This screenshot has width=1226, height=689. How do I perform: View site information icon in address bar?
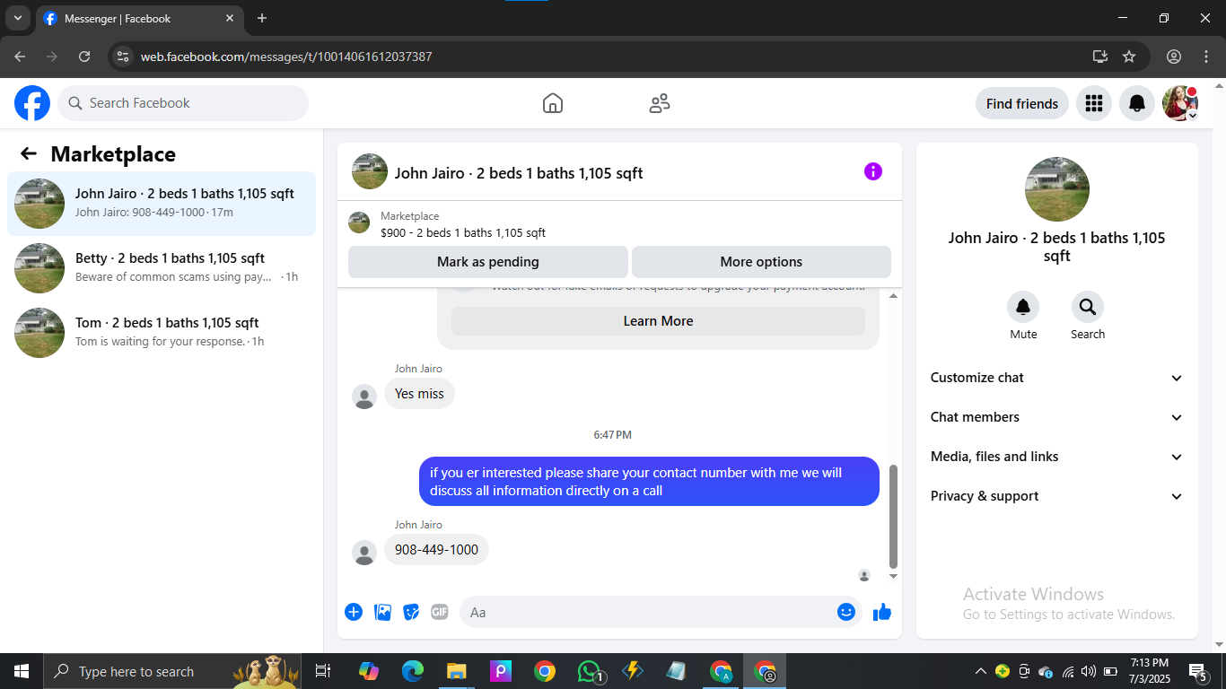pyautogui.click(x=124, y=57)
